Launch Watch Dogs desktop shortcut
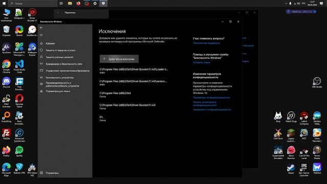 click(291, 117)
